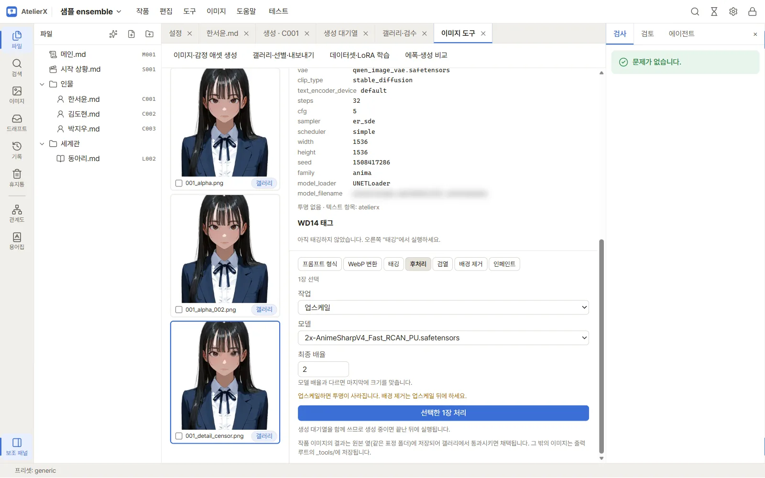Select the 배경 제거 tool button
Image resolution: width=765 pixels, height=478 pixels.
[471, 264]
